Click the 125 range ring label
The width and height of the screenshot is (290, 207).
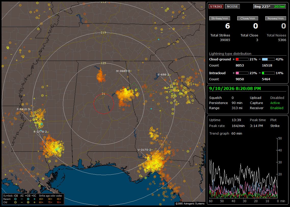(103, 63)
